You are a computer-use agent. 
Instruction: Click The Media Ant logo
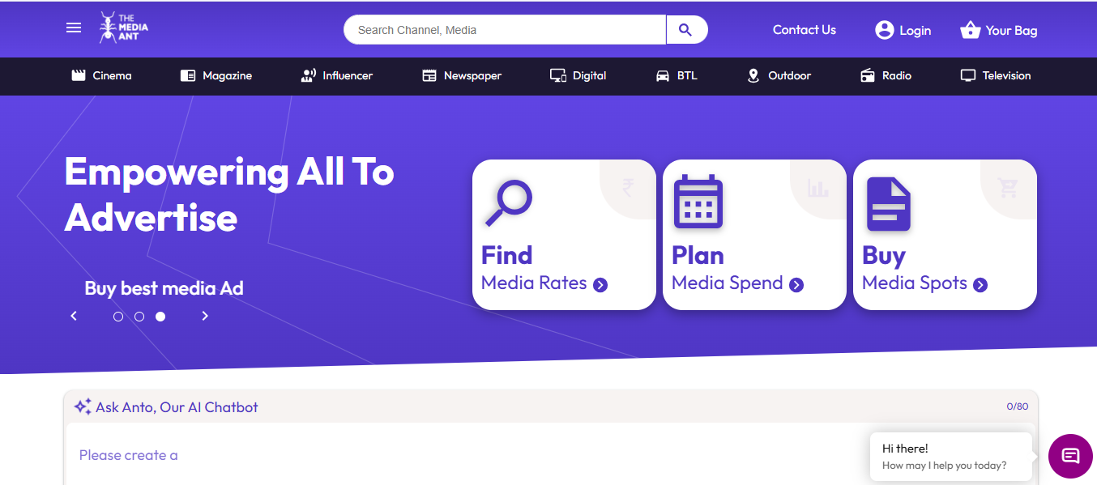tap(123, 28)
